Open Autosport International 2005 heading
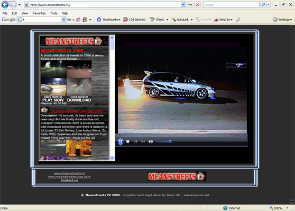The height and width of the screenshot is (211, 295). click(x=77, y=111)
